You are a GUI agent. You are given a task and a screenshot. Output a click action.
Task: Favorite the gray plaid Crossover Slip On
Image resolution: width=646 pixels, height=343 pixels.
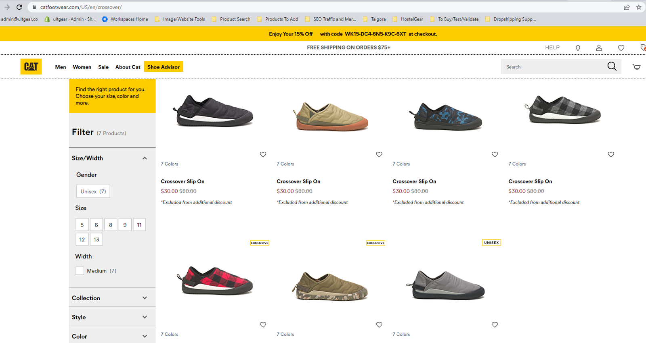click(x=611, y=154)
